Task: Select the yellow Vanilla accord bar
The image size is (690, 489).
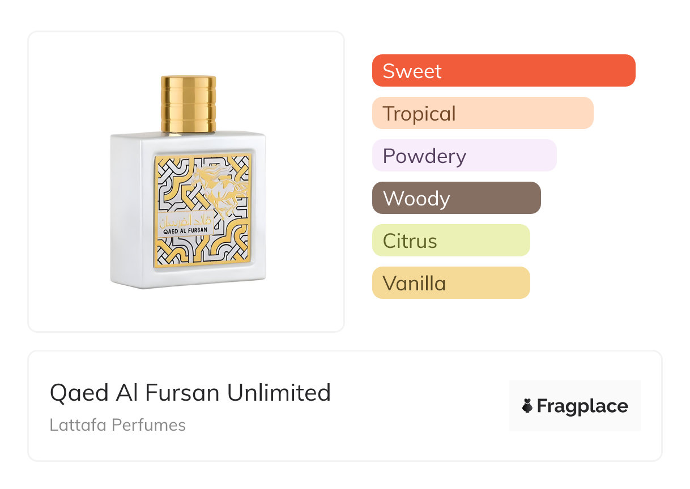Action: click(x=450, y=283)
